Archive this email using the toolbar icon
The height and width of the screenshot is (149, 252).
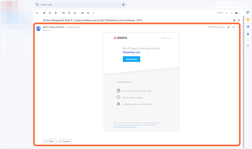click(x=44, y=13)
